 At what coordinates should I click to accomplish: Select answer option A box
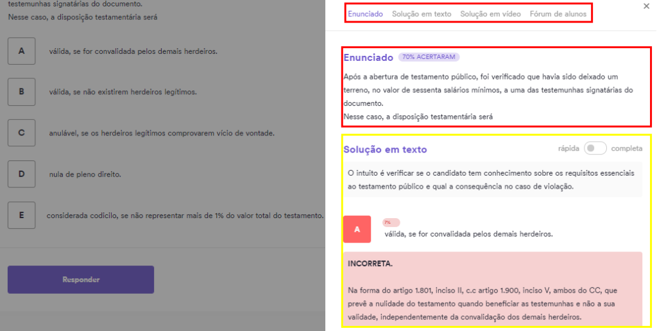(x=21, y=51)
